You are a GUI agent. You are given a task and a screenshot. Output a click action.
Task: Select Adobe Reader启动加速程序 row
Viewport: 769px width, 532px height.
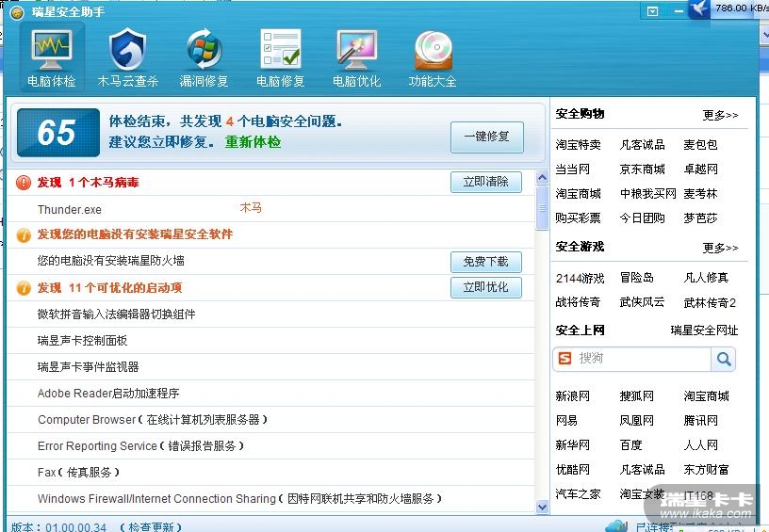coord(270,394)
